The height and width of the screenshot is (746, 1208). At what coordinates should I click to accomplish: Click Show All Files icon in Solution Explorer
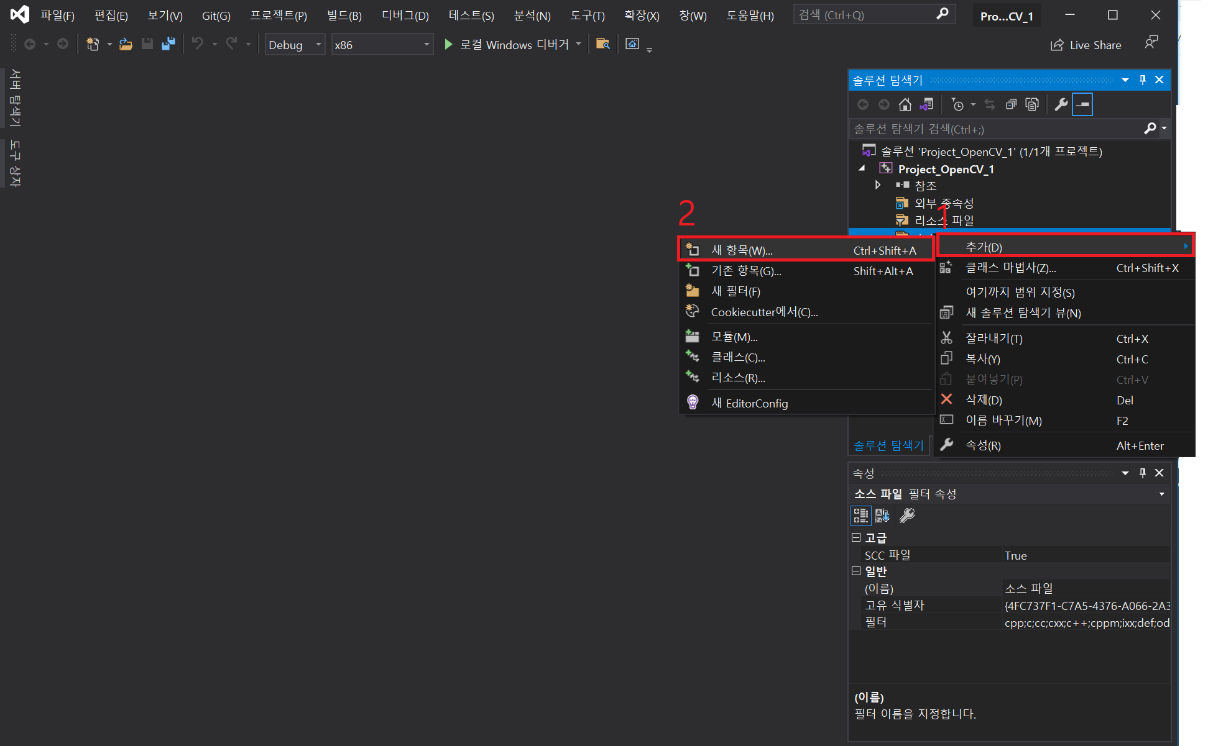pos(1032,104)
